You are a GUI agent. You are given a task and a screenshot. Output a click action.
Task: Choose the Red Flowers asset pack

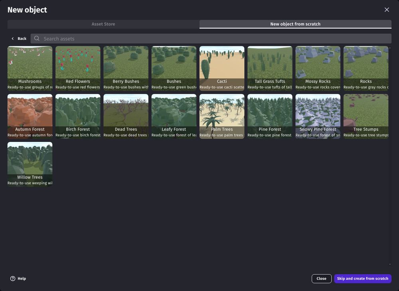pos(78,69)
